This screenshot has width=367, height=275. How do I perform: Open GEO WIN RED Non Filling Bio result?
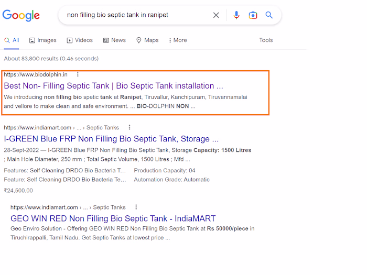tap(113, 218)
